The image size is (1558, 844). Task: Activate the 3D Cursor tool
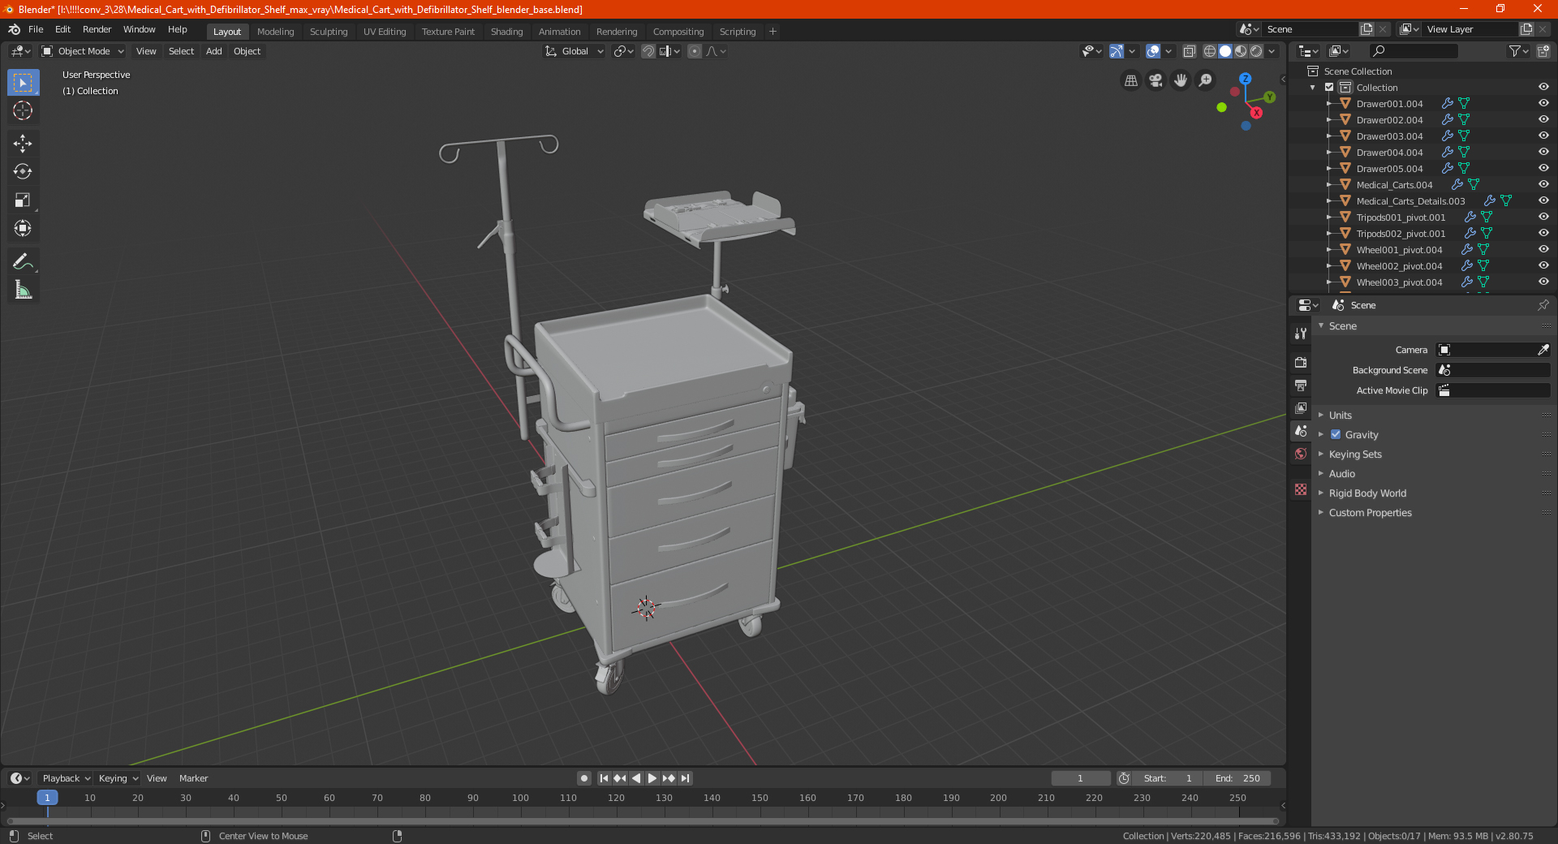point(23,111)
